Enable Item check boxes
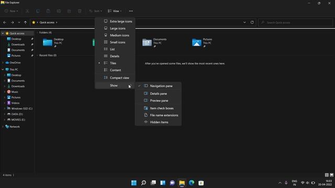This screenshot has width=335, height=188. (x=158, y=108)
